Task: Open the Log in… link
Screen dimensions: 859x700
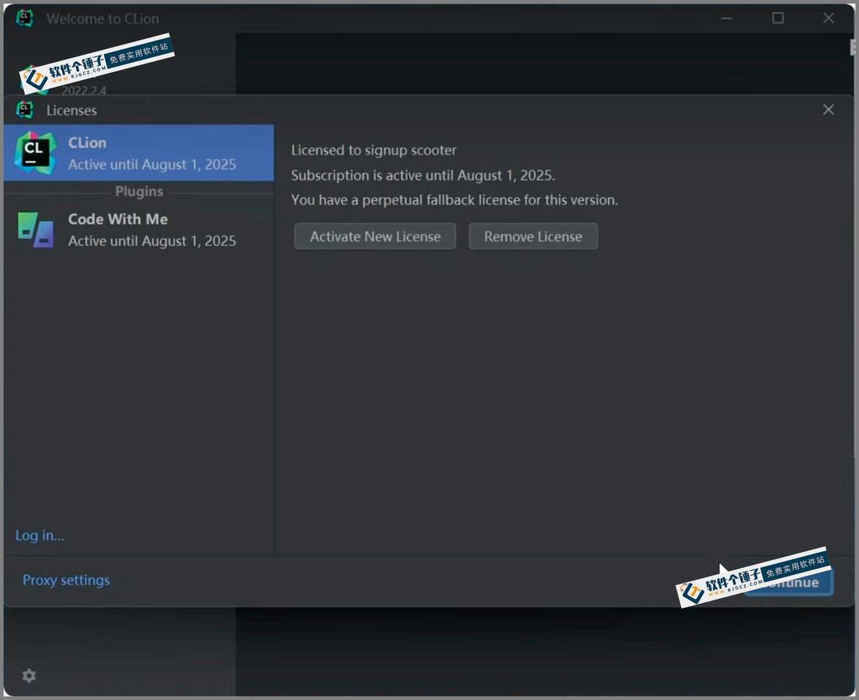Action: [40, 535]
